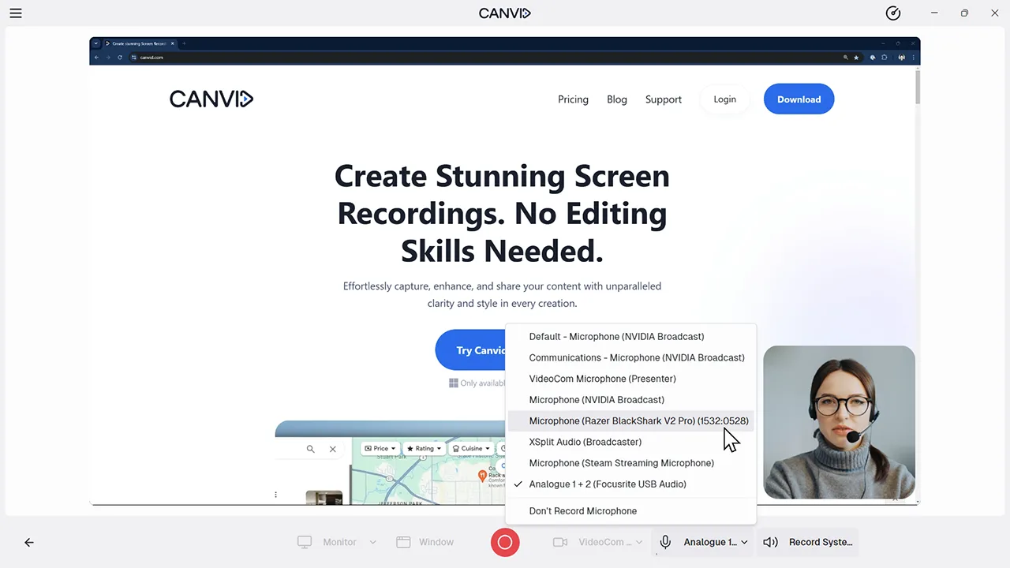Toggle system audio via Record Syste... control

(x=820, y=542)
